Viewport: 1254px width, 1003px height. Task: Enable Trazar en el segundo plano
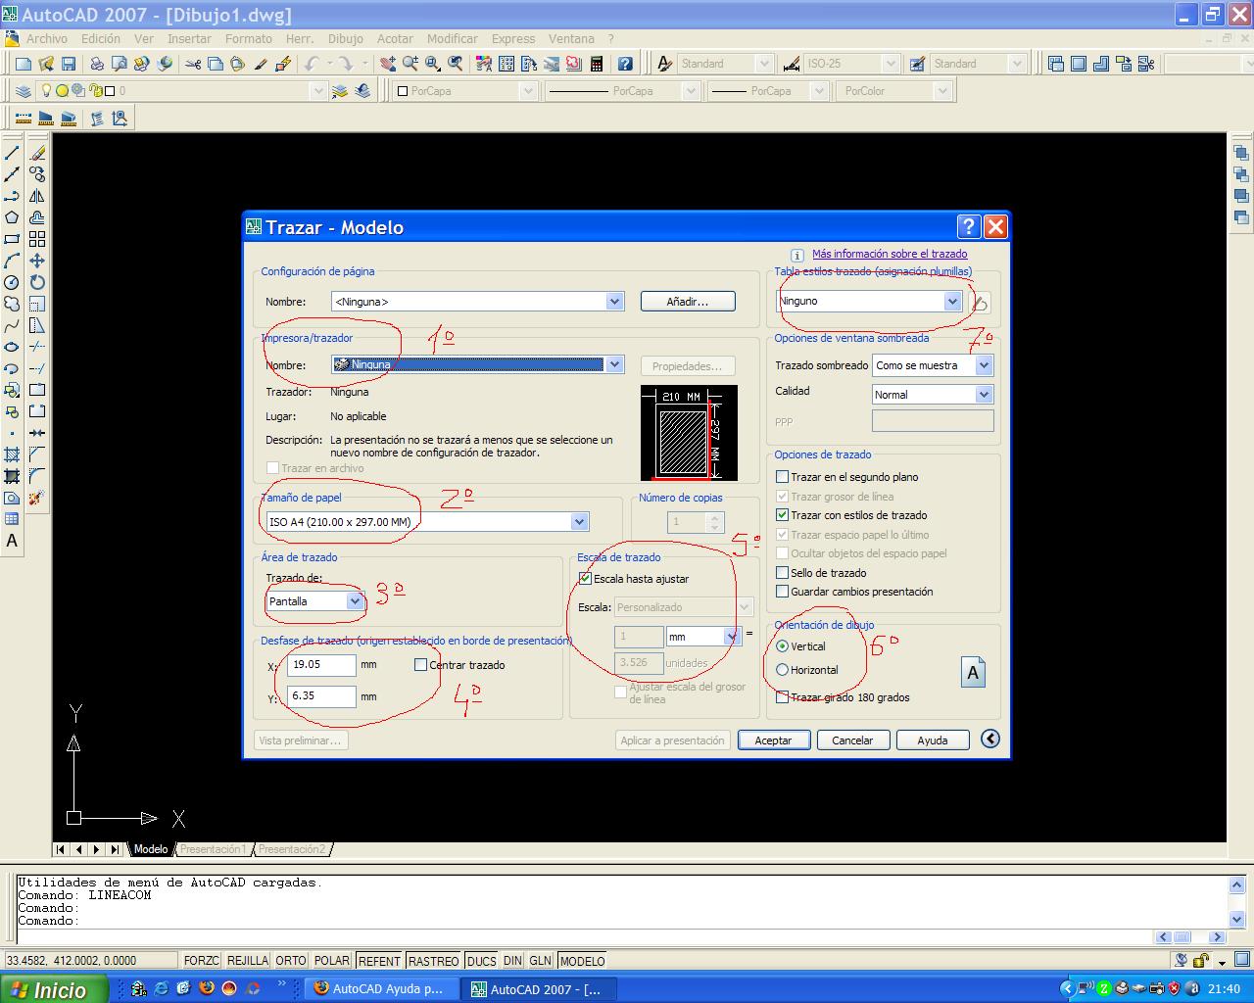click(x=783, y=477)
